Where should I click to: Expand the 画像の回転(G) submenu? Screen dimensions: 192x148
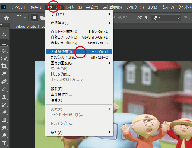click(79, 63)
